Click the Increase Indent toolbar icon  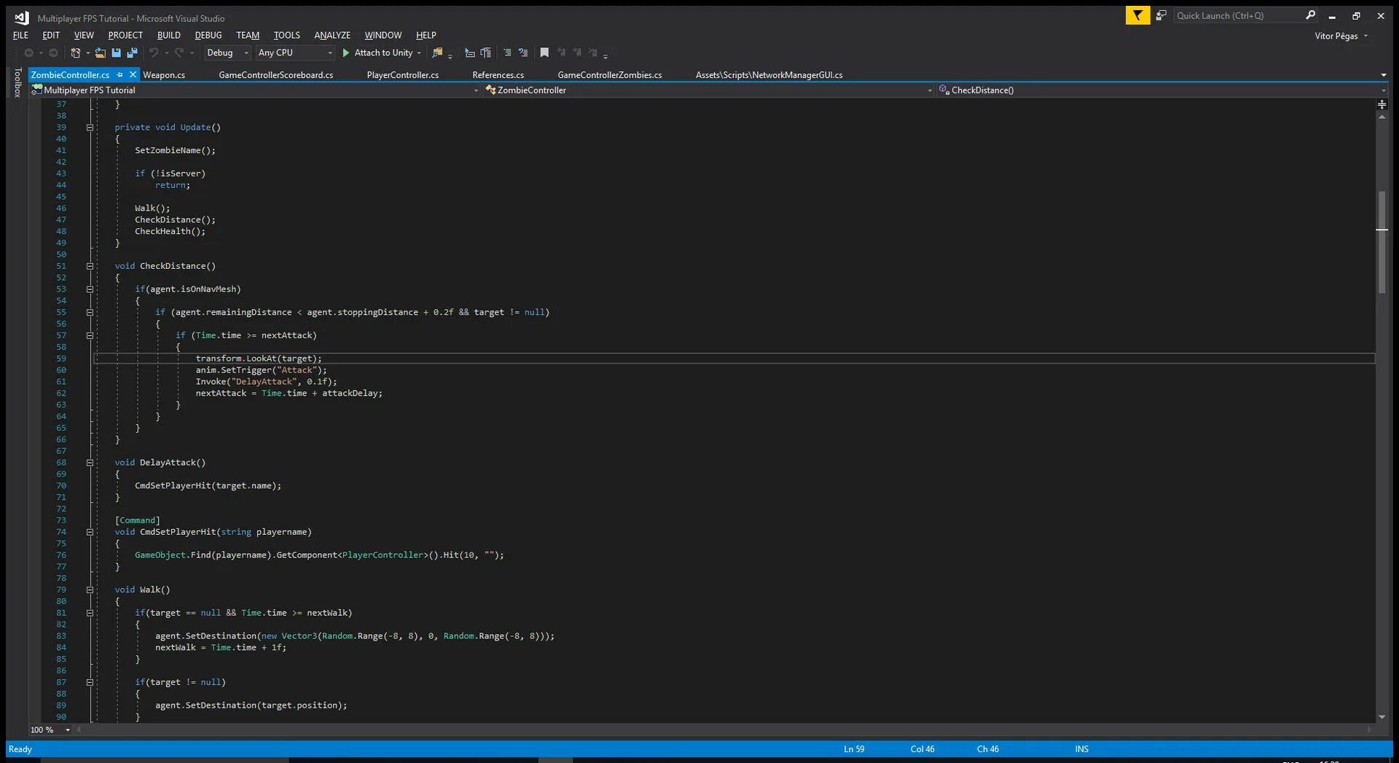click(486, 53)
